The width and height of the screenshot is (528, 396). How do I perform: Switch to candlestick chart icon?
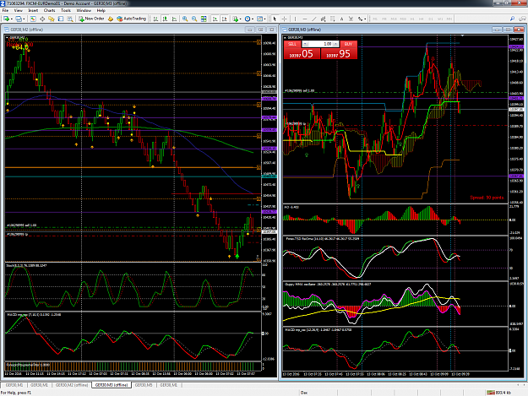tap(165, 19)
